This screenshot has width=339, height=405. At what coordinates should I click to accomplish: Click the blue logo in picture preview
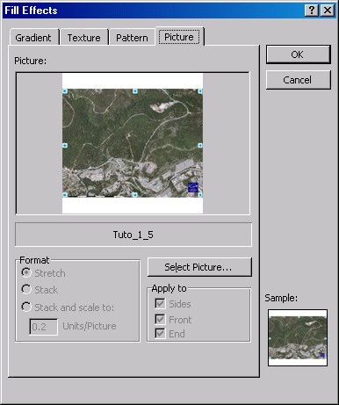pos(193,187)
